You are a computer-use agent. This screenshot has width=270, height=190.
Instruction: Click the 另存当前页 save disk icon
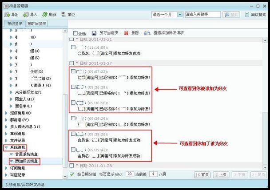pyautogui.click(x=94, y=33)
